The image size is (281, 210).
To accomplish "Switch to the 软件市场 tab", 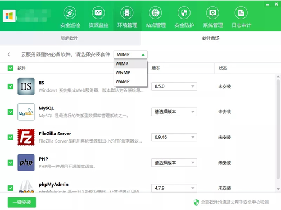I will click(211, 38).
